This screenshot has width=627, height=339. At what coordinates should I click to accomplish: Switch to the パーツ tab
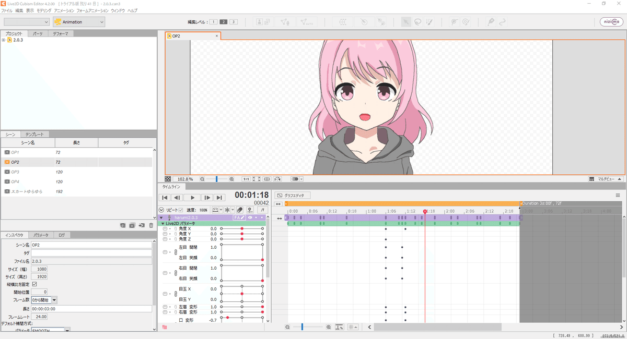(38, 33)
